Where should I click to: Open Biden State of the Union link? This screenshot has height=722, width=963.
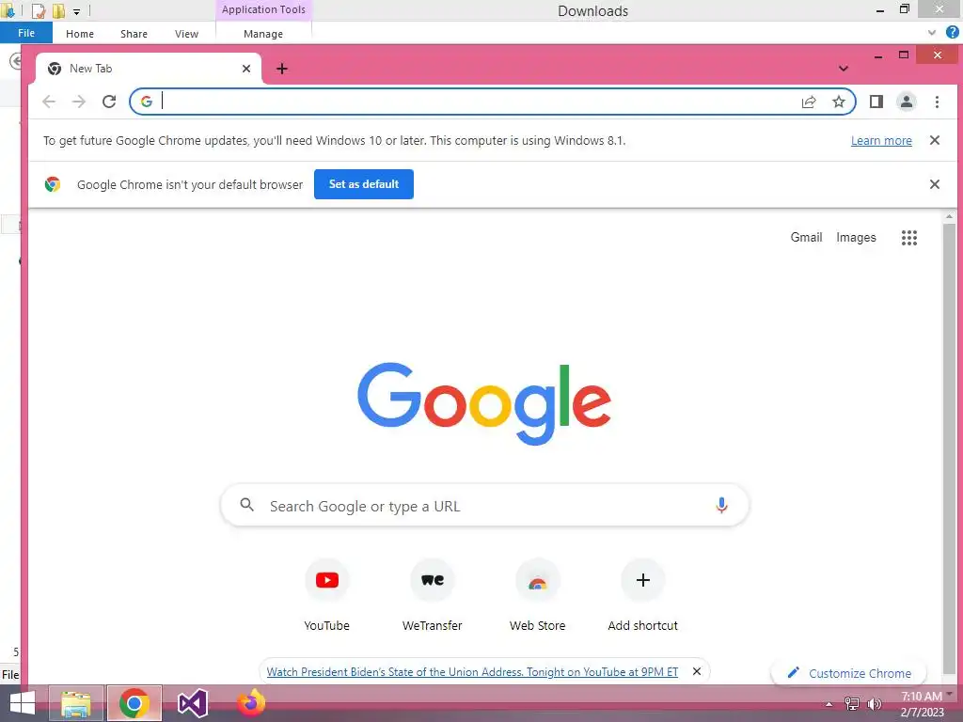472,671
